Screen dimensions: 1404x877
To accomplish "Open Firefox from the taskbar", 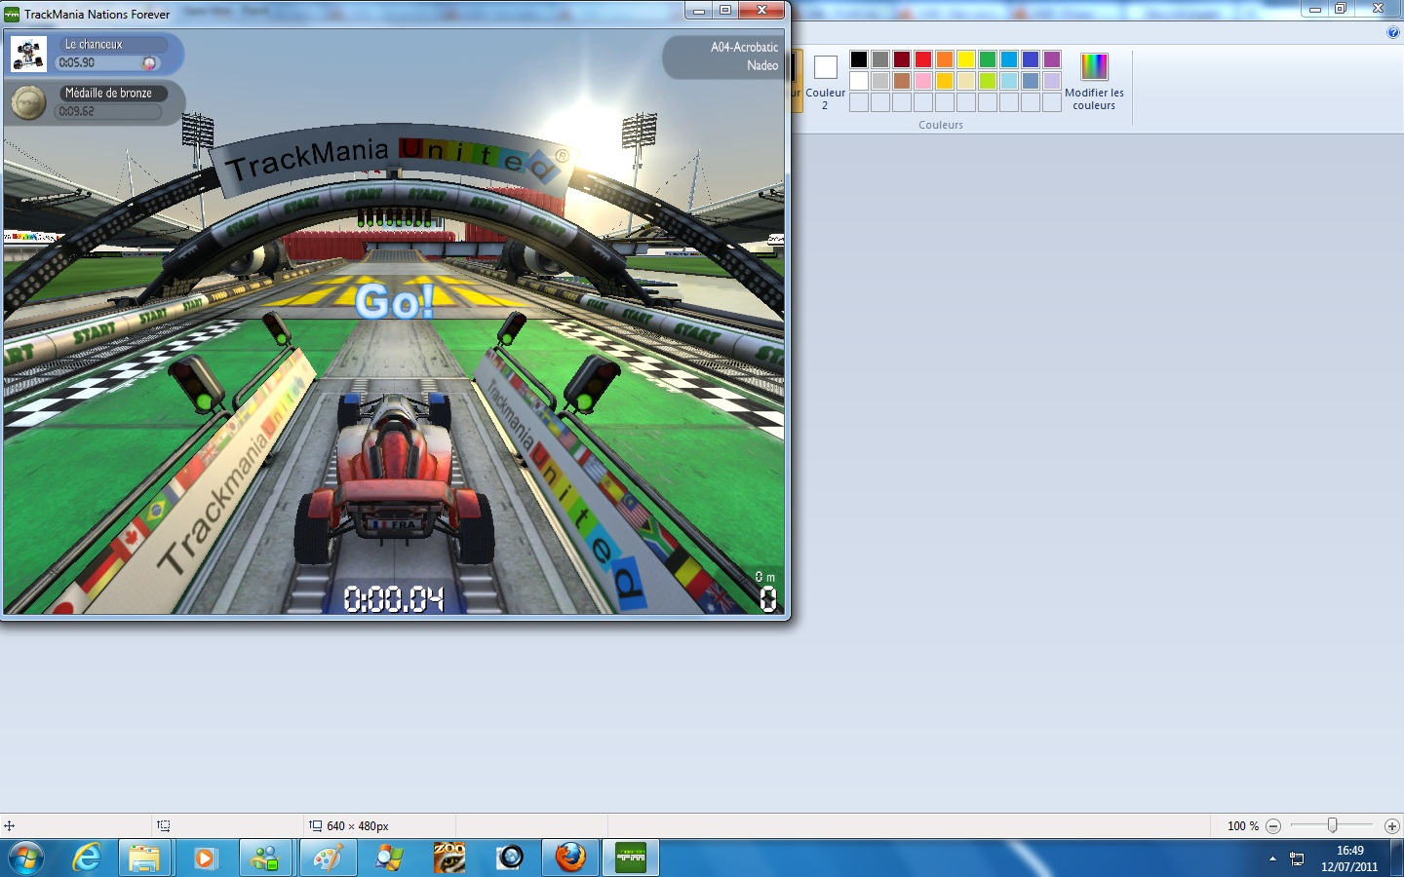I will (x=570, y=858).
